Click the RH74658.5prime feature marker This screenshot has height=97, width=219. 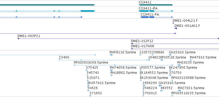(111, 70)
